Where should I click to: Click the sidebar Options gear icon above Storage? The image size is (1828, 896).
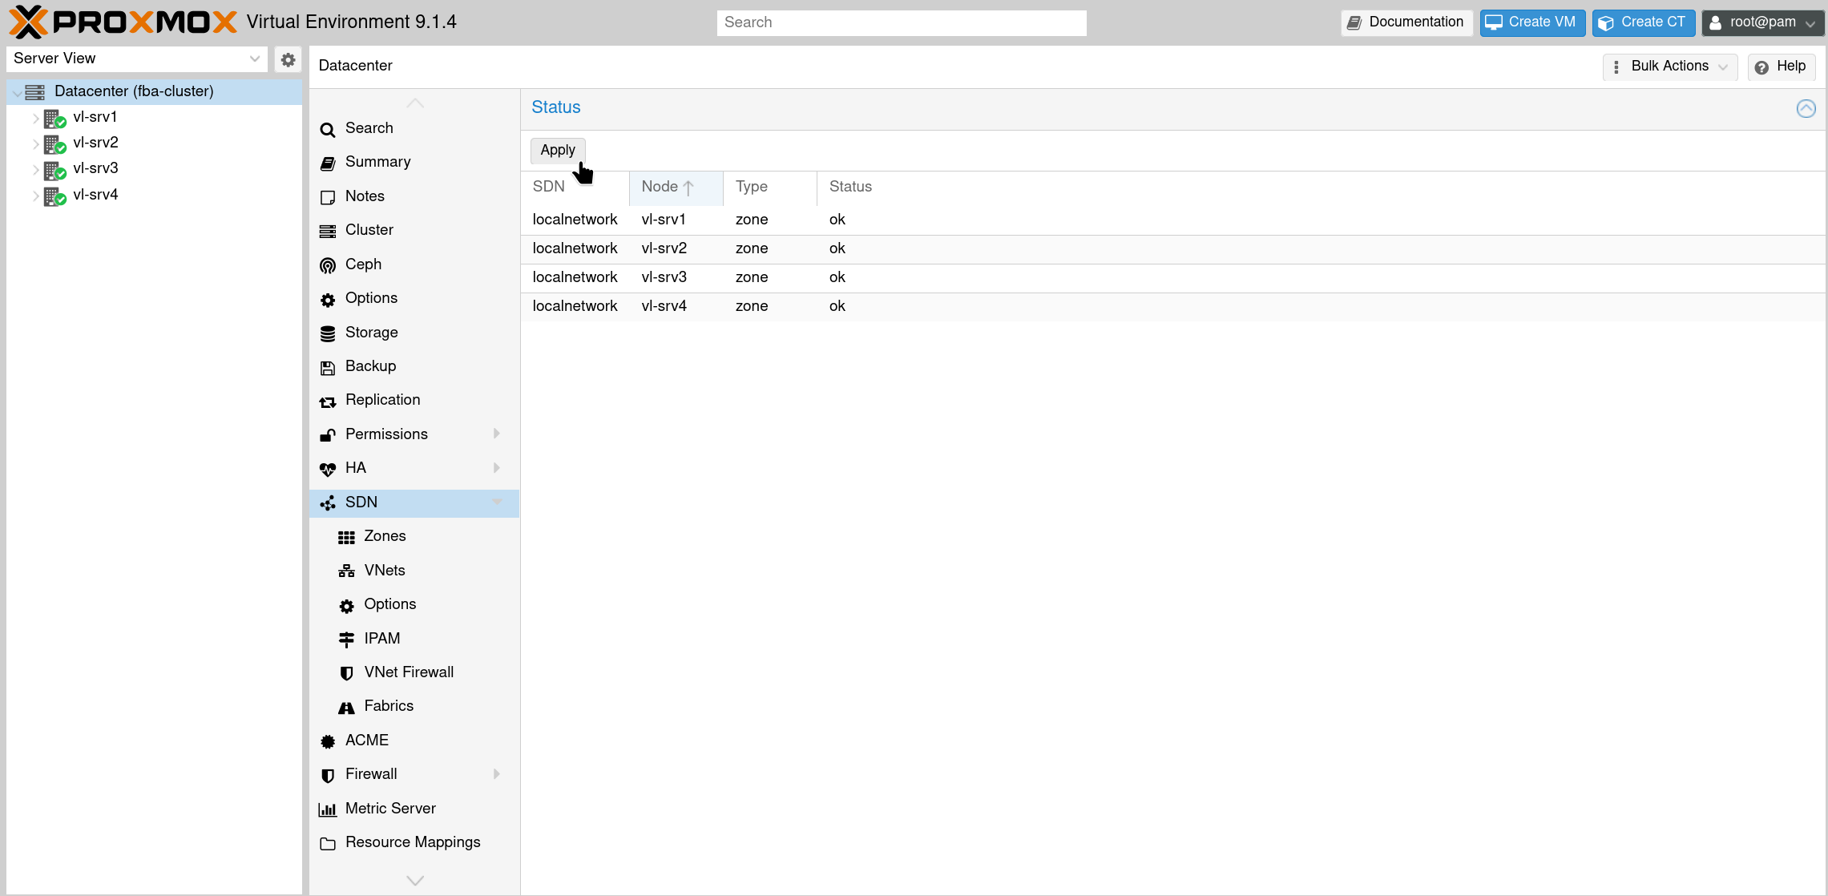coord(328,299)
